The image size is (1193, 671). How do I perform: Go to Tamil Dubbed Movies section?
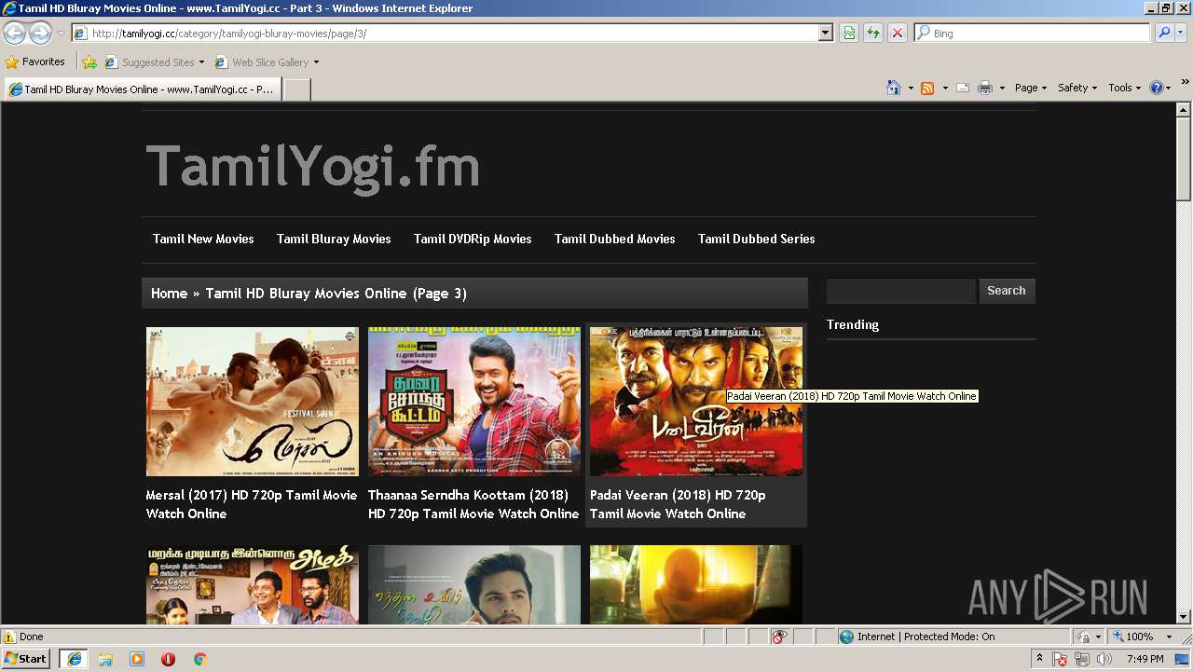pos(615,239)
